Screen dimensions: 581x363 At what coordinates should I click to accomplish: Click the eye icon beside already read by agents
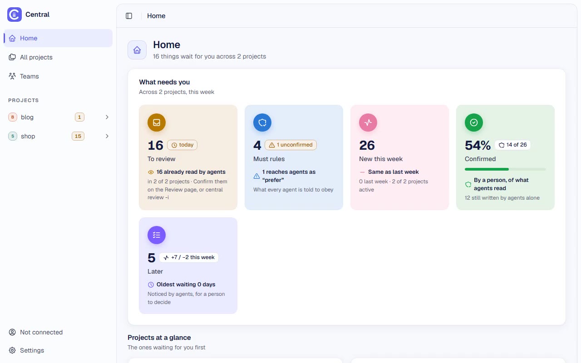pos(151,172)
